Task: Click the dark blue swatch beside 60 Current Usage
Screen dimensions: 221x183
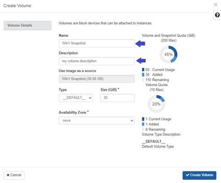Action: pyautogui.click(x=143, y=70)
